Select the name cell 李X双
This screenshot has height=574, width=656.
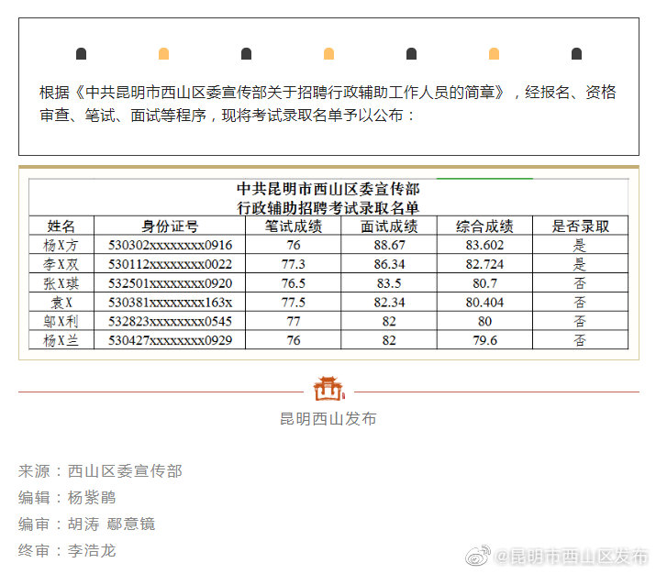click(x=61, y=264)
